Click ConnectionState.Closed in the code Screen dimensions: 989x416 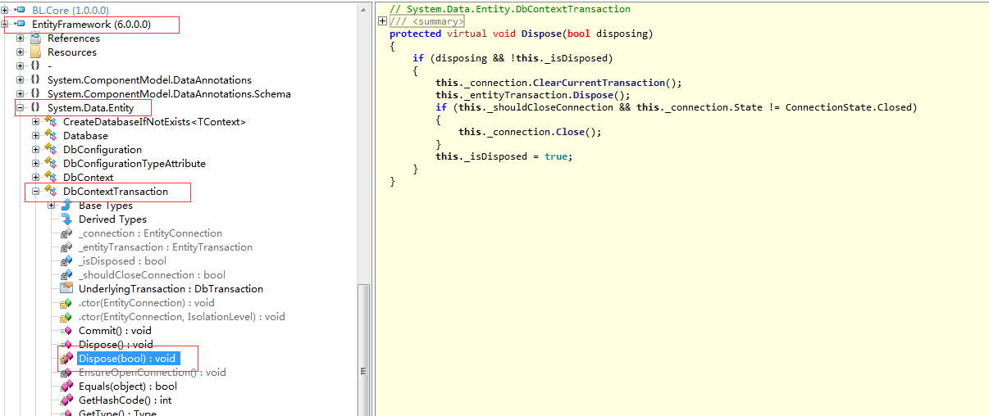tap(848, 107)
